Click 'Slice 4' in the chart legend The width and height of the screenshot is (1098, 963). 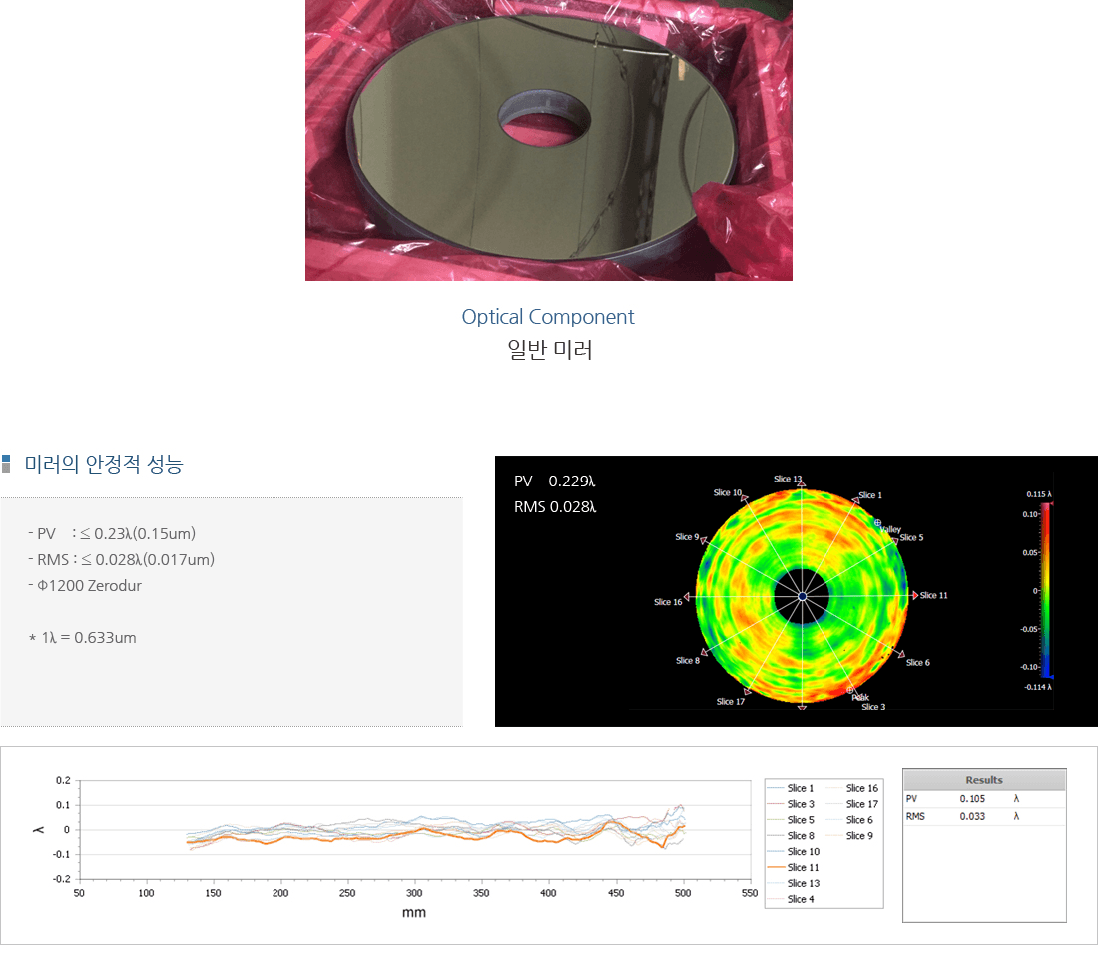coord(801,899)
